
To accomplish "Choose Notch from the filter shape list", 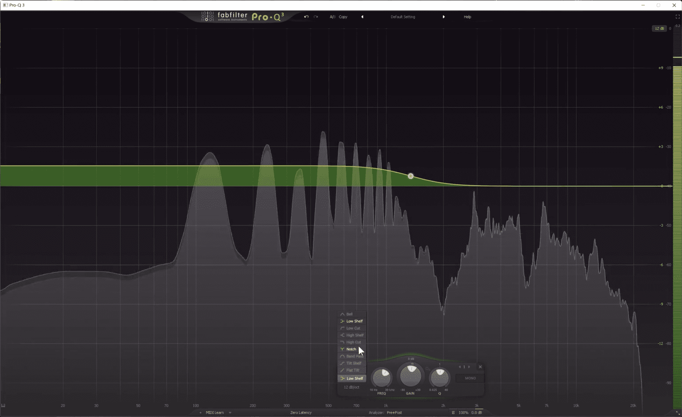I will click(351, 349).
